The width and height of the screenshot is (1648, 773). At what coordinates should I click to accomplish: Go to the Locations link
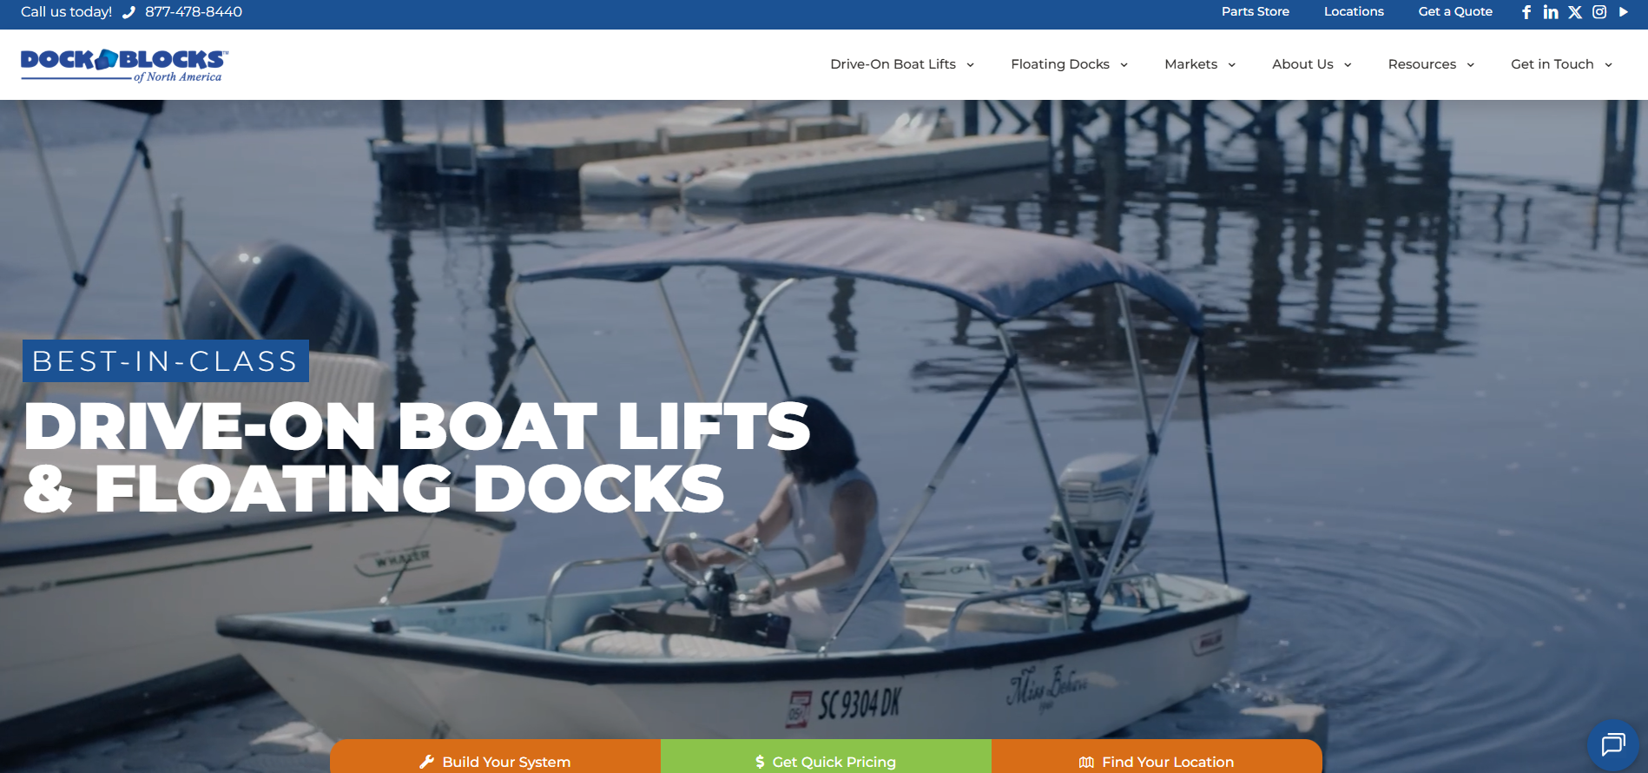pyautogui.click(x=1354, y=11)
